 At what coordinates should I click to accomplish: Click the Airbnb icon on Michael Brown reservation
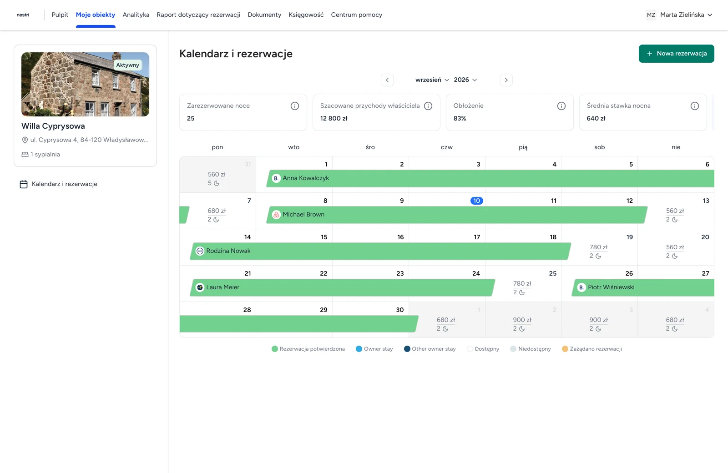click(276, 215)
